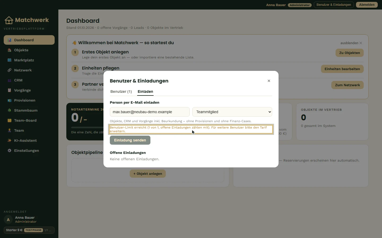
Task: Click the 'Objekte im Vertrieb' card heading
Action: tap(321, 110)
